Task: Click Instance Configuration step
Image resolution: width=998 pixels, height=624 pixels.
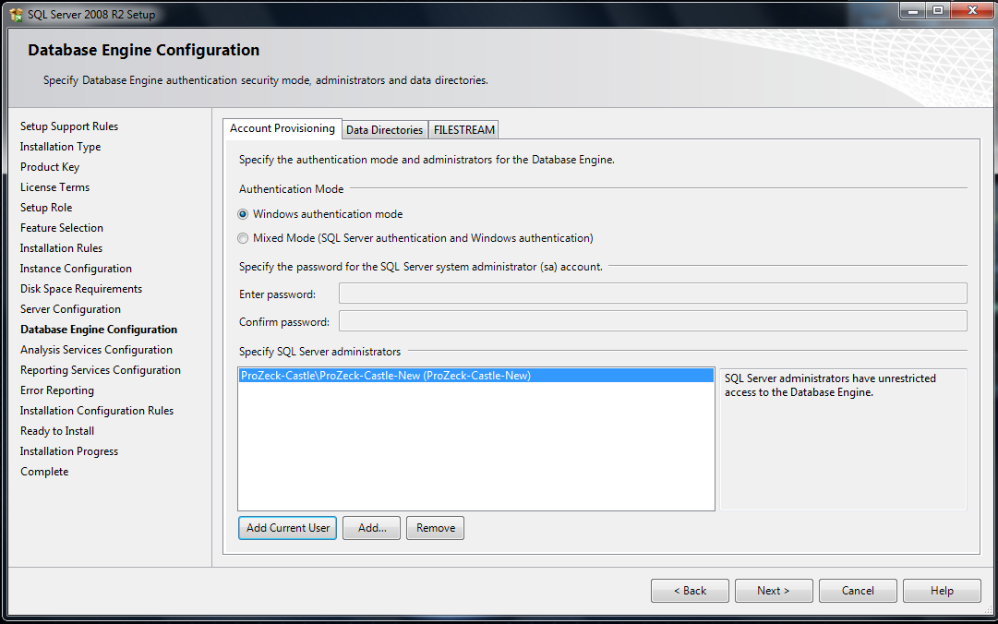Action: click(x=76, y=269)
